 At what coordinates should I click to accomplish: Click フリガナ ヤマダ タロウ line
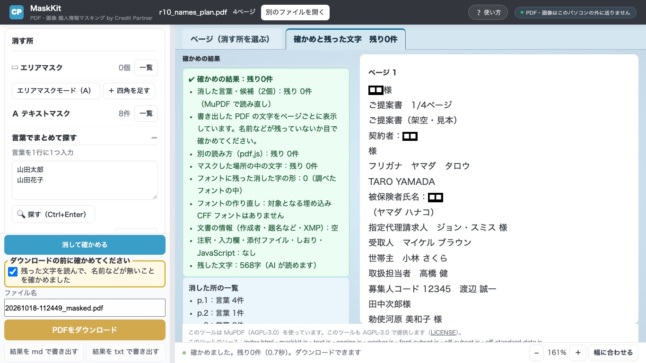pos(419,166)
